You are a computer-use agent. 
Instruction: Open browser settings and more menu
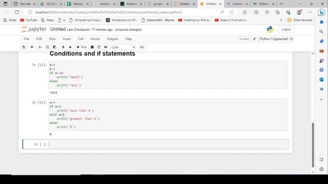click(310, 12)
